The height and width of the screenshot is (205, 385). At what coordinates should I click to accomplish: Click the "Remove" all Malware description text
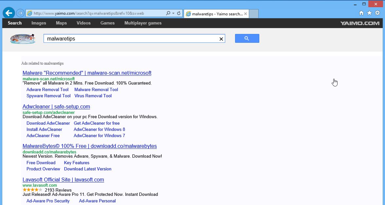(x=87, y=83)
